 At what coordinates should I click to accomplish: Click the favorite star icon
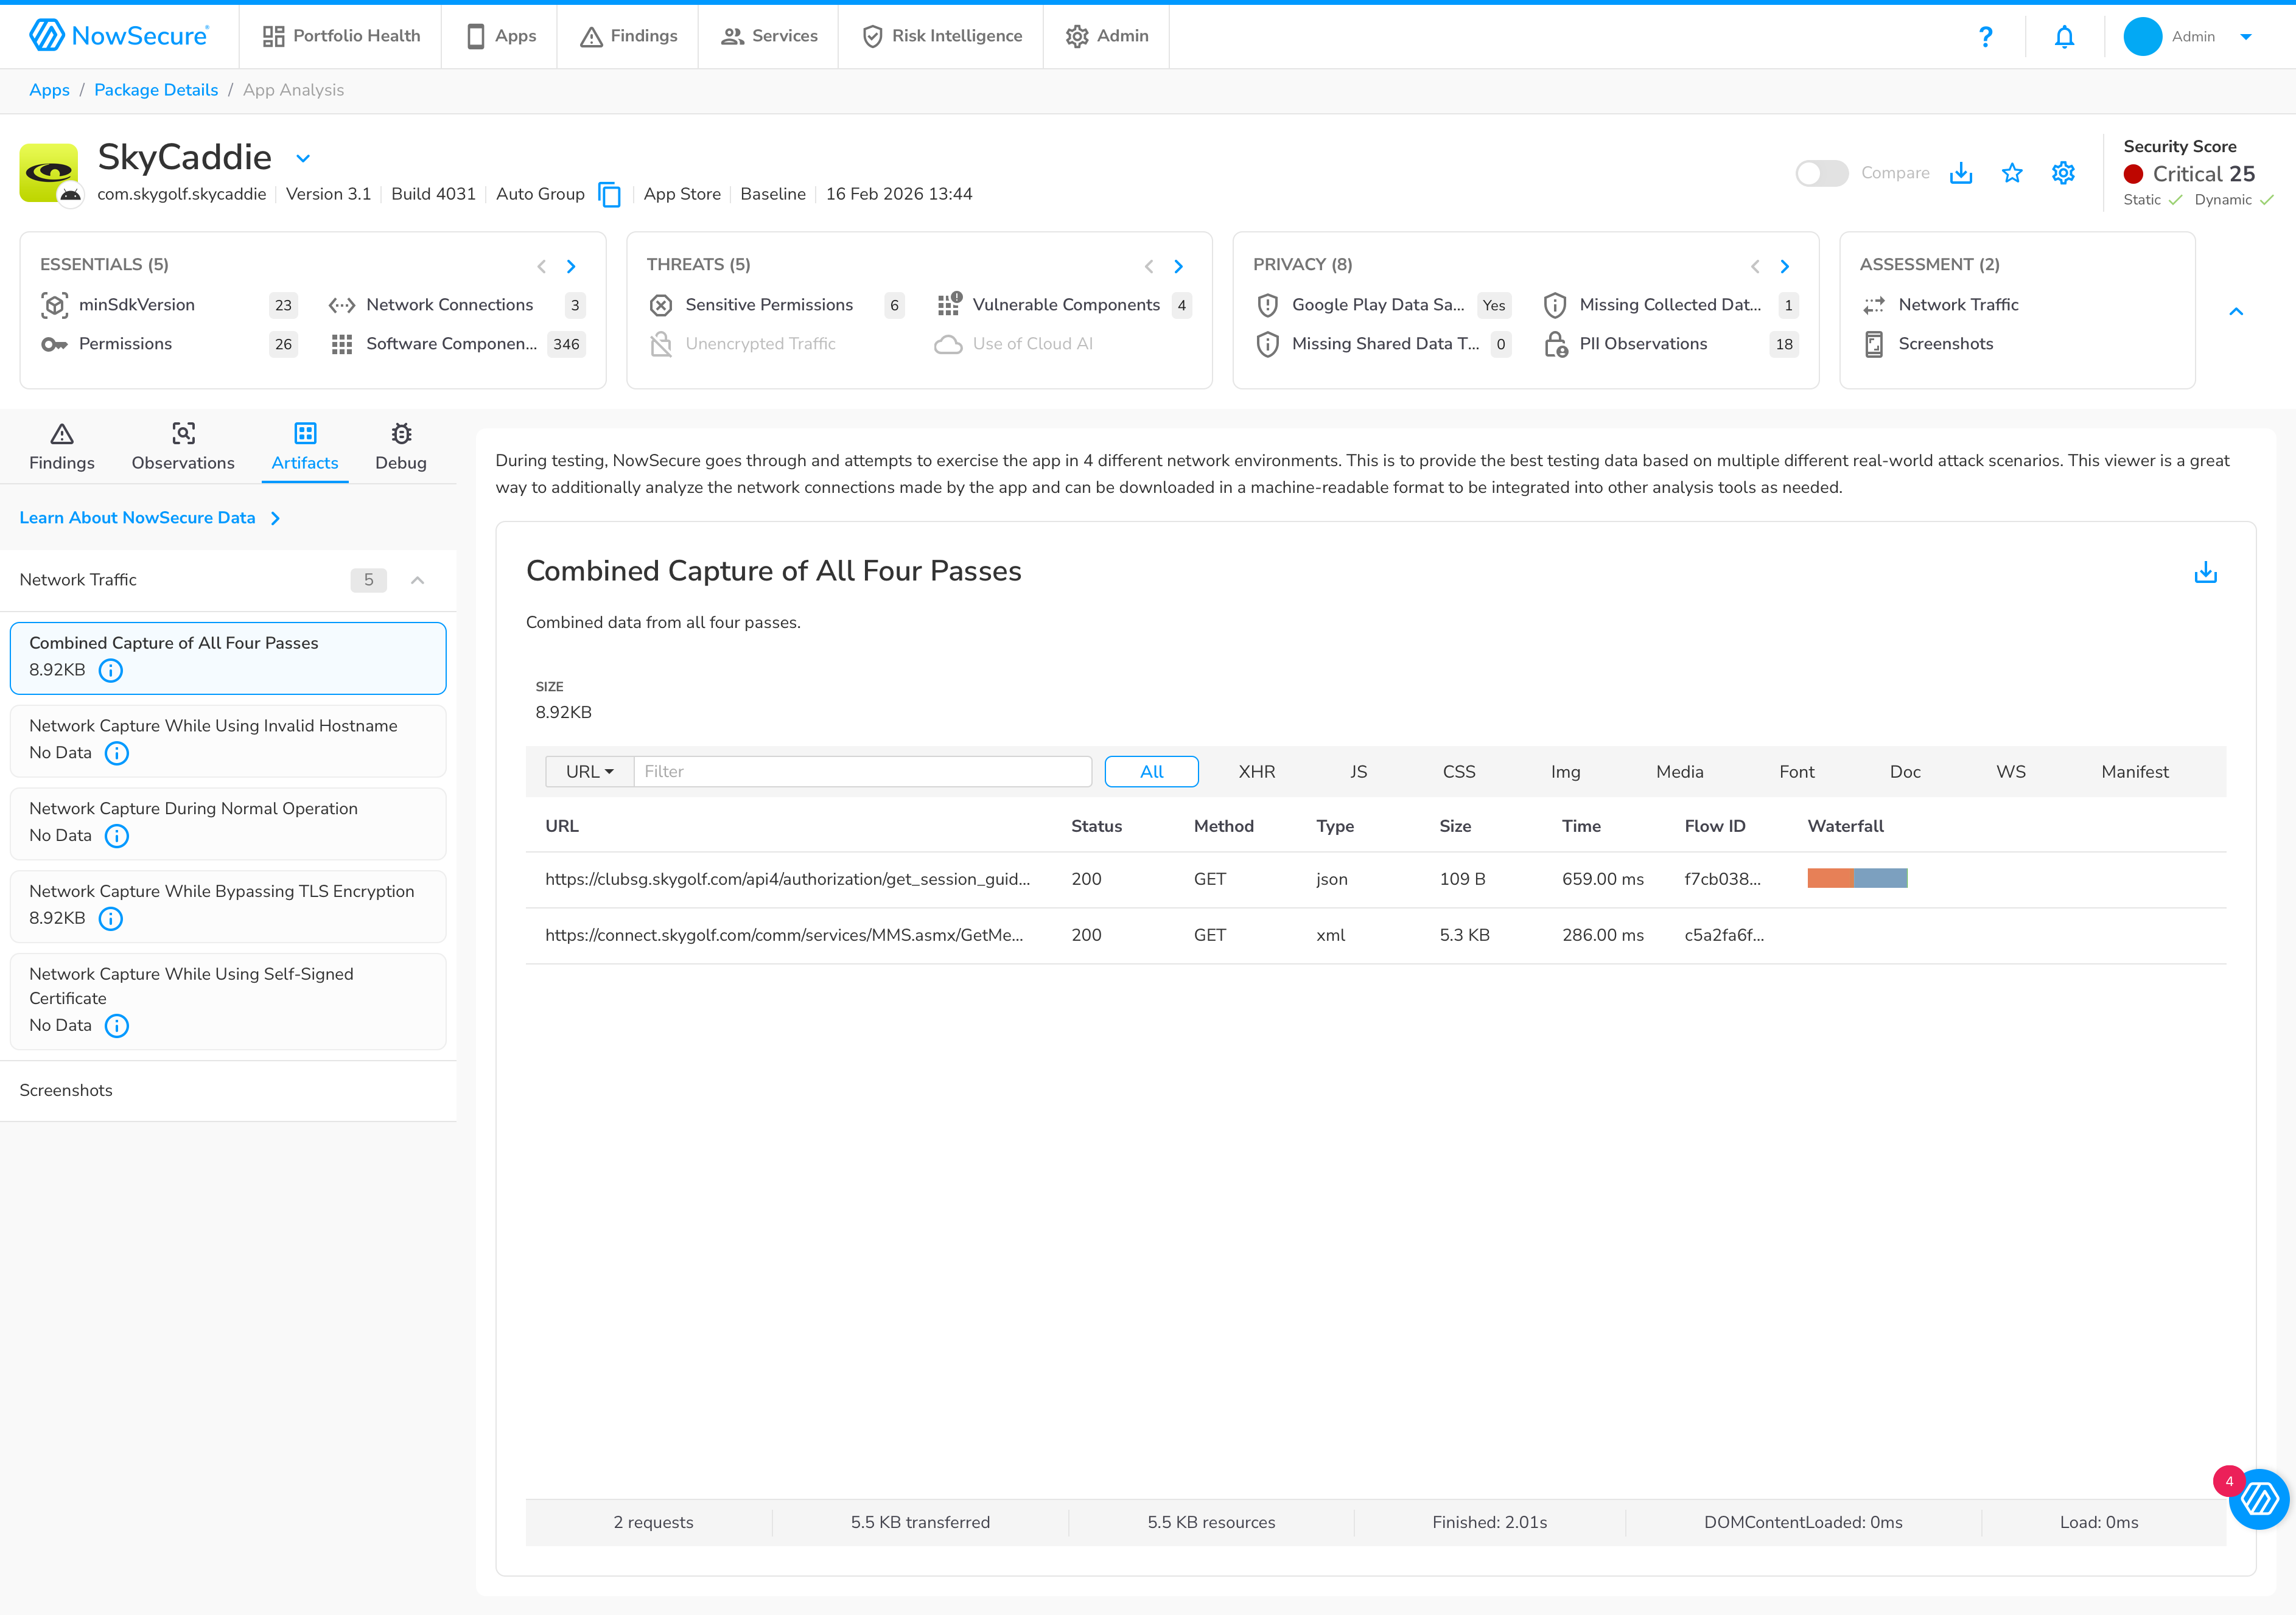pos(2011,173)
